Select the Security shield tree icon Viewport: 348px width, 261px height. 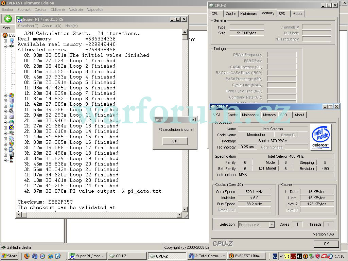click(x=12, y=144)
